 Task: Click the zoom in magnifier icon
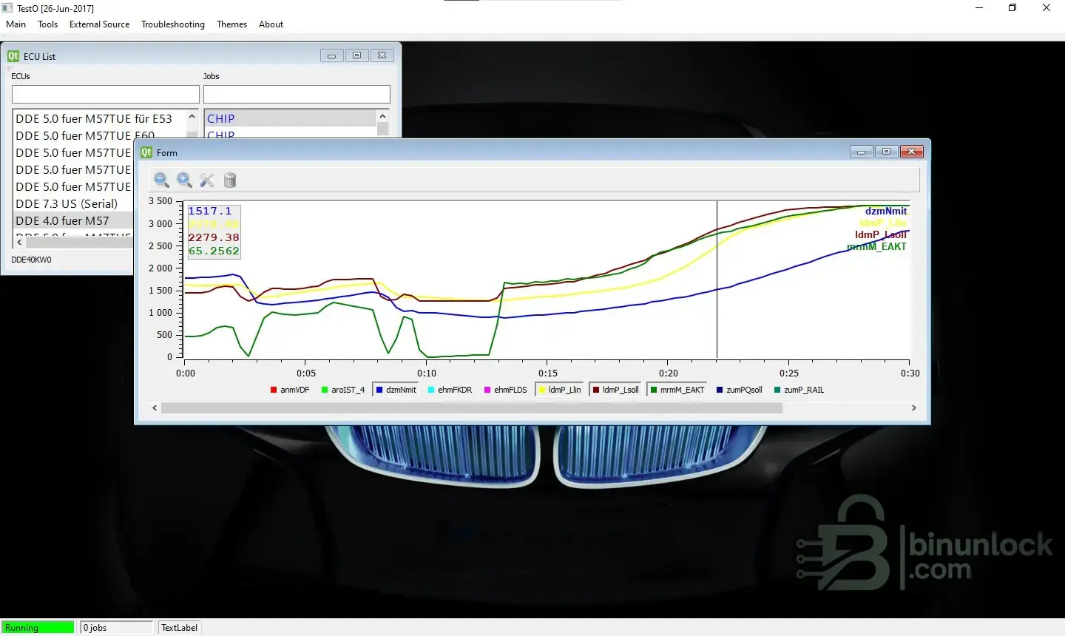pos(184,180)
